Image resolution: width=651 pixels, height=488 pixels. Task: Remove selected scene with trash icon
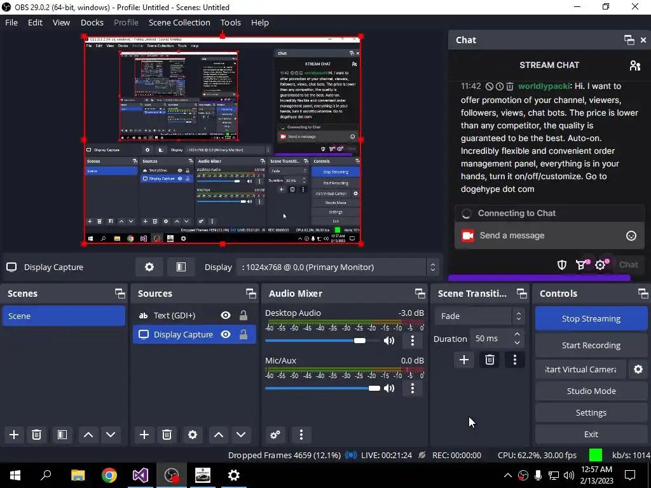36,435
